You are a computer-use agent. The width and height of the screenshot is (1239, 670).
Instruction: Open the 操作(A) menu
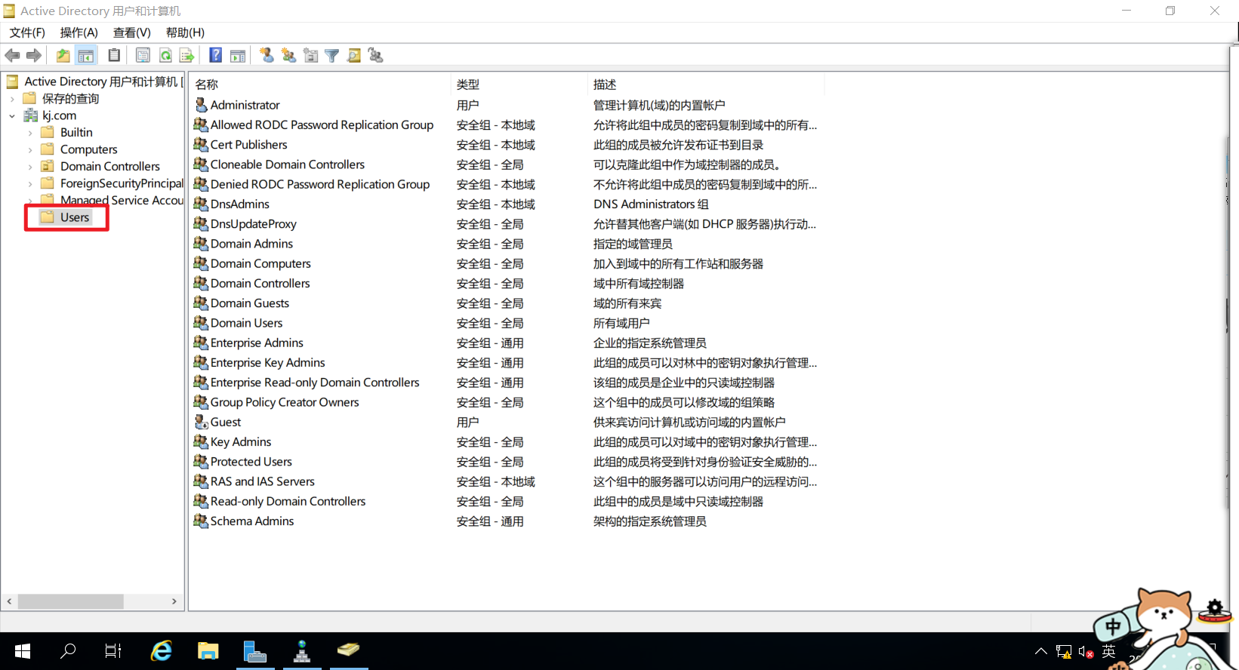point(79,32)
